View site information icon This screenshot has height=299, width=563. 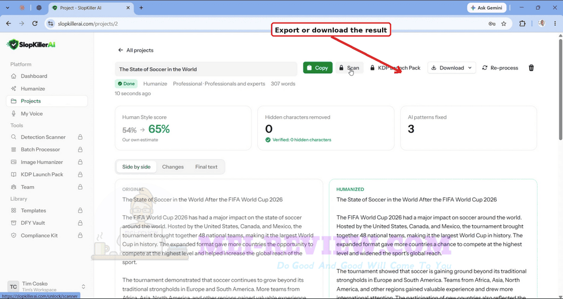coord(51,23)
